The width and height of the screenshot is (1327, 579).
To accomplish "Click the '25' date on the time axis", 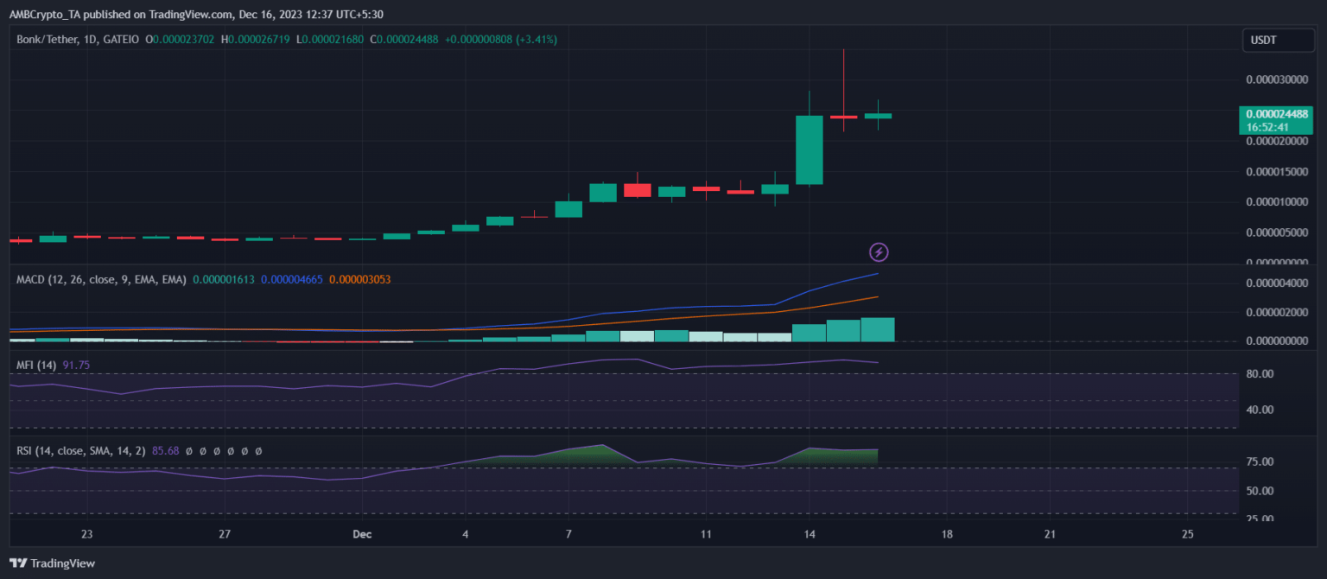I will click(1187, 534).
